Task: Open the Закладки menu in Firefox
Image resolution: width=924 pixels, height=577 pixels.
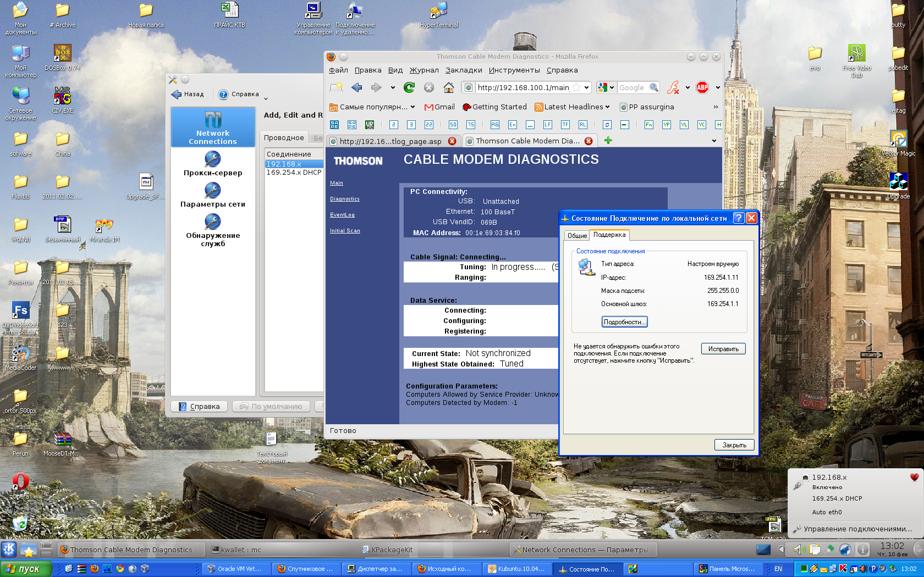Action: [463, 70]
